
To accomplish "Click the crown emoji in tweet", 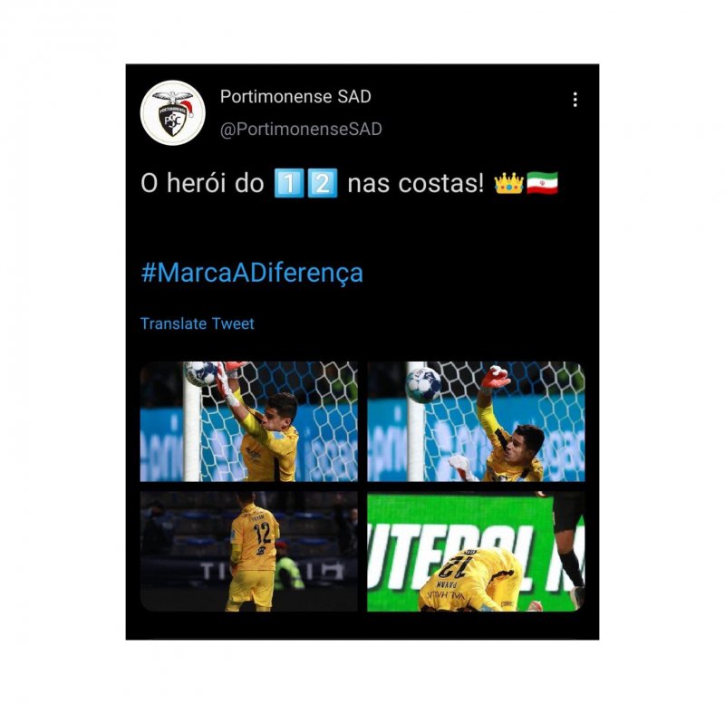I will [508, 183].
